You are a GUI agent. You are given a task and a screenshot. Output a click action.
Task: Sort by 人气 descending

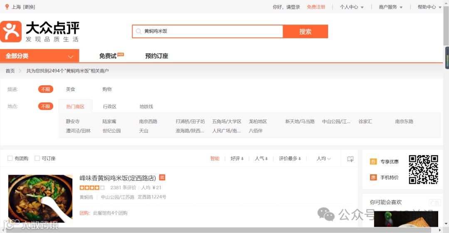click(261, 159)
